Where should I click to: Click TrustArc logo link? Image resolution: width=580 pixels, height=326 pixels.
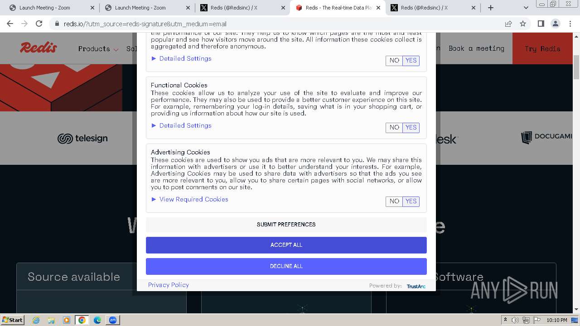416,286
